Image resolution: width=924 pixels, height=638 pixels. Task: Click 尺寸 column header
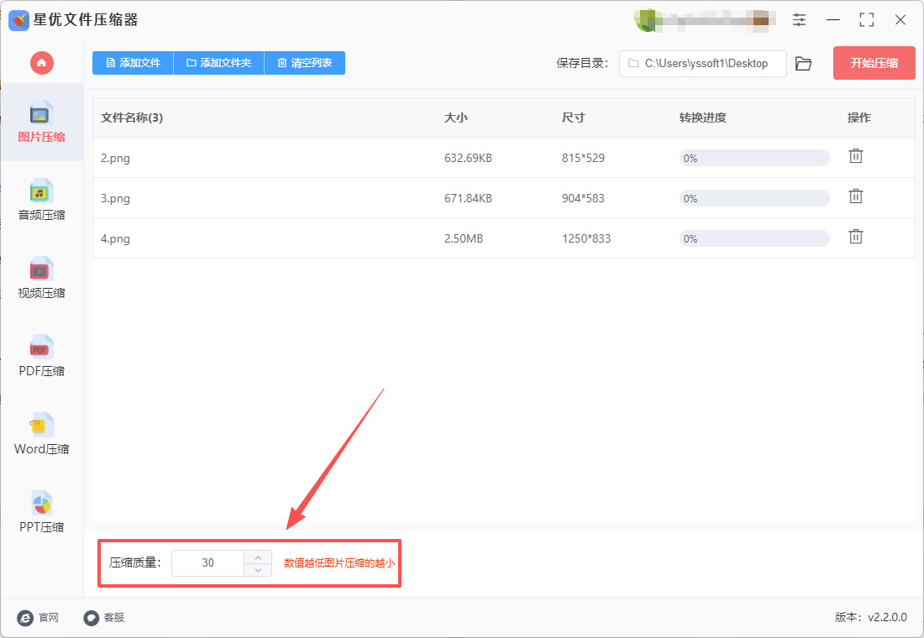[574, 118]
